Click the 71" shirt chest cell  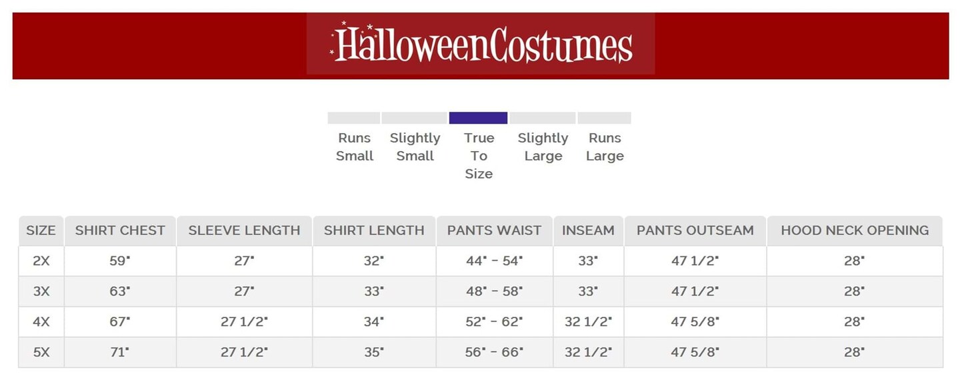point(120,352)
